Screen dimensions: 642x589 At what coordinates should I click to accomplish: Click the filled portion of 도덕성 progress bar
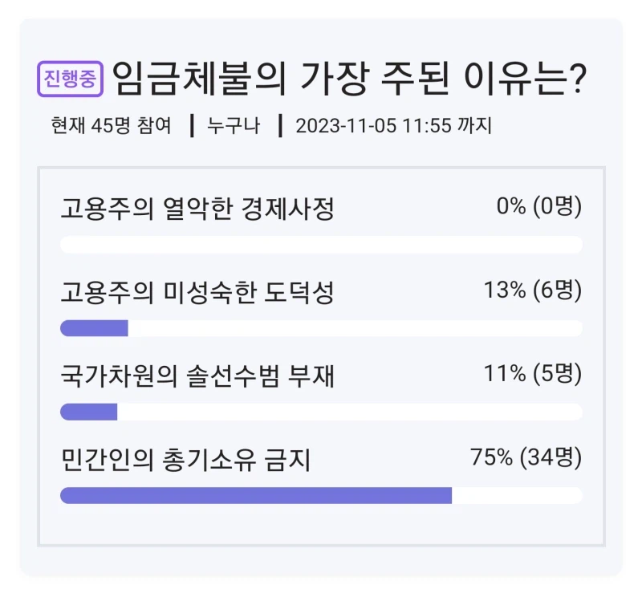tap(92, 327)
